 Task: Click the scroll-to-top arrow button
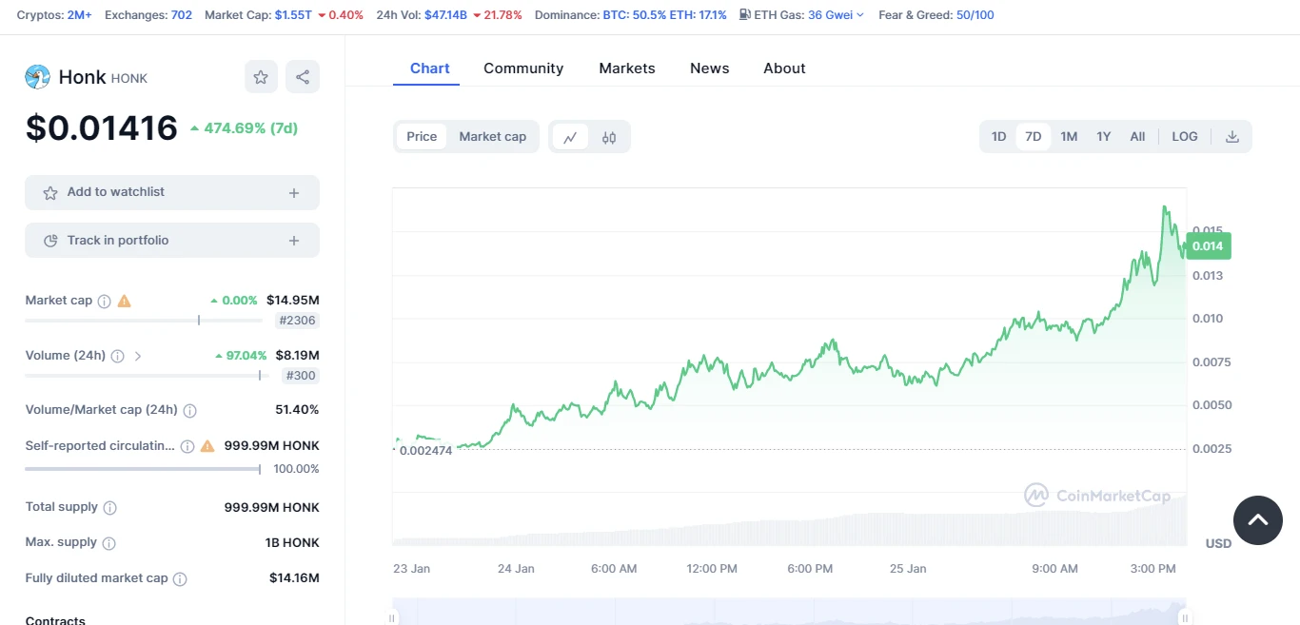(x=1258, y=520)
